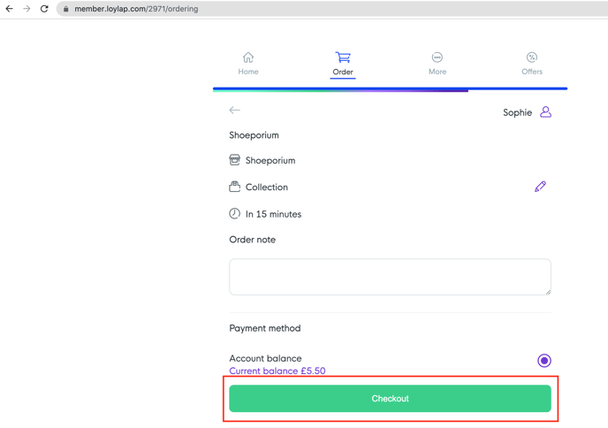Select the Account balance radio button
The width and height of the screenshot is (608, 428).
point(544,361)
